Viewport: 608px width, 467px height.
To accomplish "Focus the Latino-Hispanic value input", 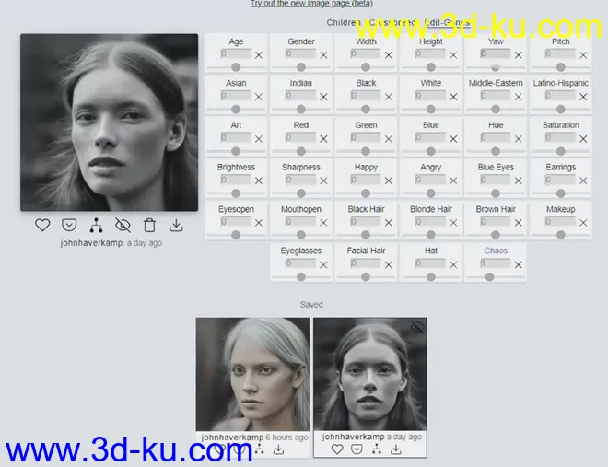I will 560,96.
